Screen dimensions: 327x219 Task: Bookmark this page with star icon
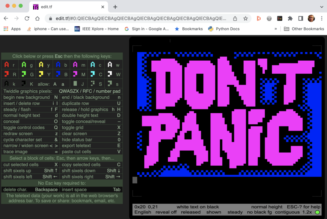coord(246,19)
